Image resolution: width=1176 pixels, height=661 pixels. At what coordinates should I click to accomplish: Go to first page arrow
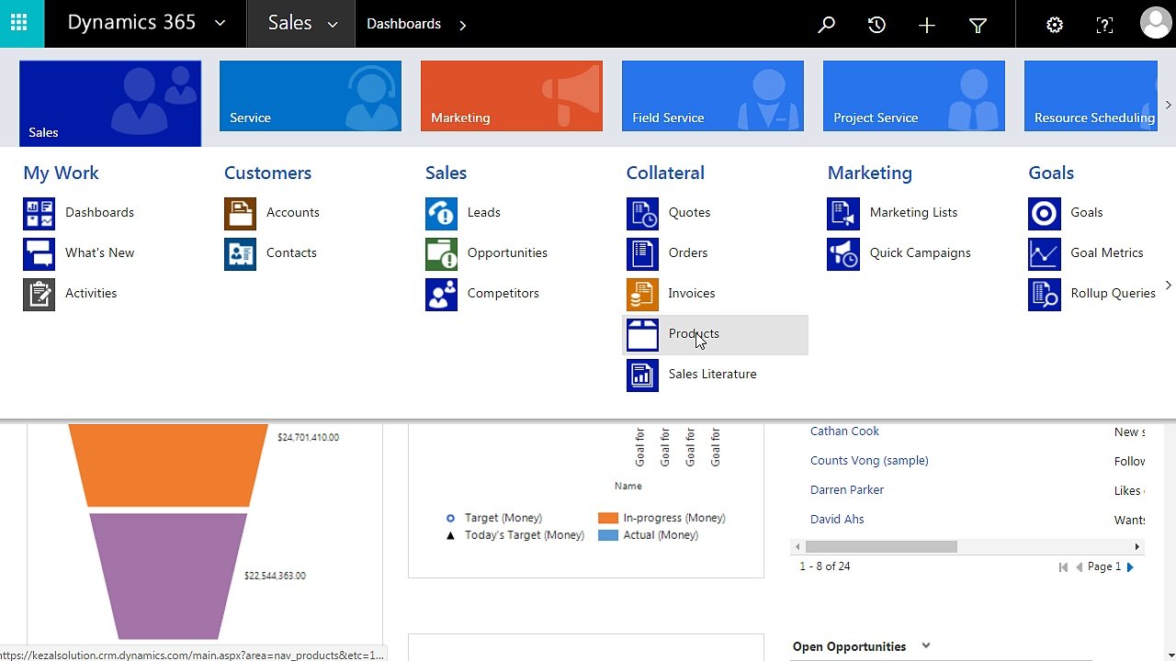click(1064, 567)
